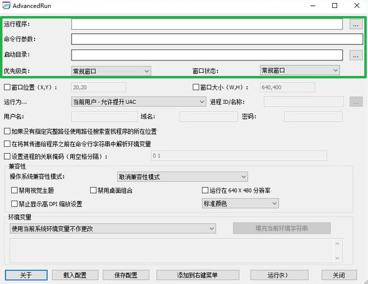Open 操作系统兼容性模式 dropdown
Viewport: 368px width, 284px height.
tap(182, 177)
